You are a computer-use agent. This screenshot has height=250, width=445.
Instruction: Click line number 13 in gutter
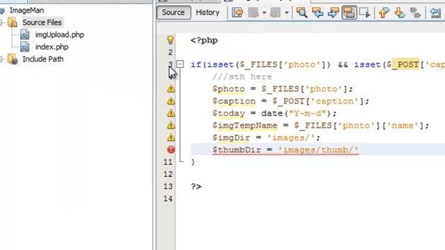(x=168, y=186)
